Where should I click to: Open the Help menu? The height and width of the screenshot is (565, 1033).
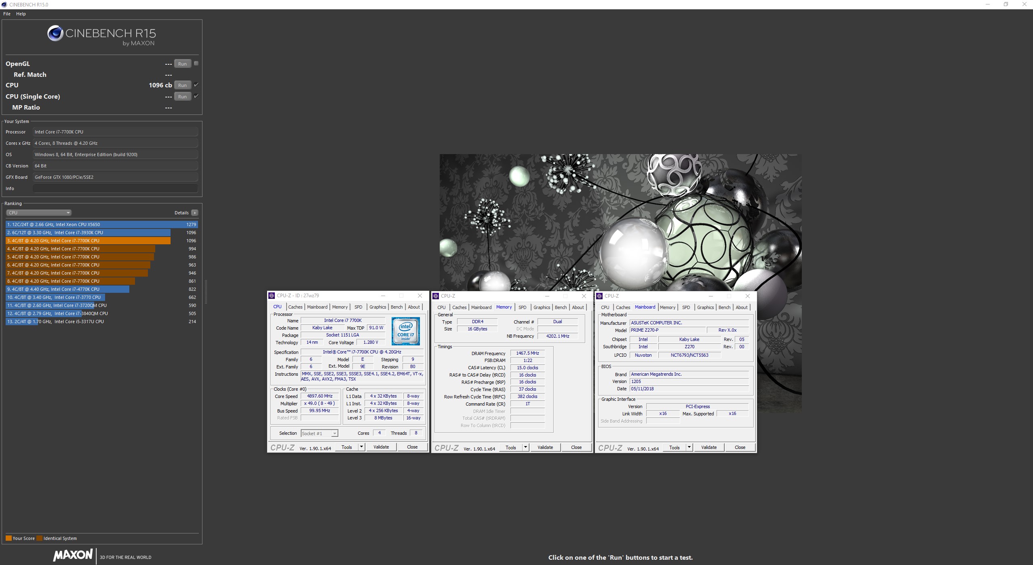(x=21, y=14)
